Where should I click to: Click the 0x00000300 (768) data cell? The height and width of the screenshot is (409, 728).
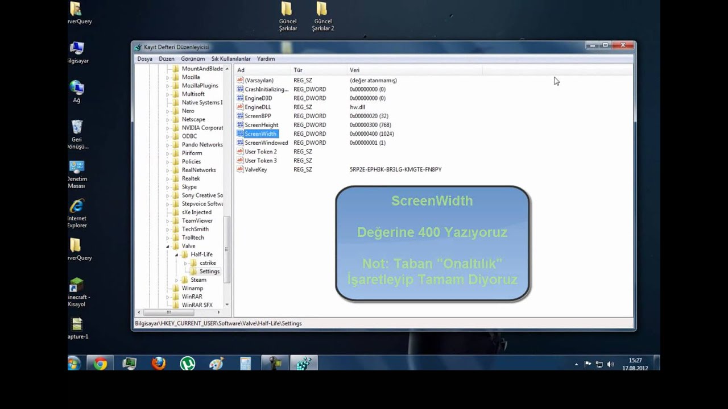click(x=370, y=125)
